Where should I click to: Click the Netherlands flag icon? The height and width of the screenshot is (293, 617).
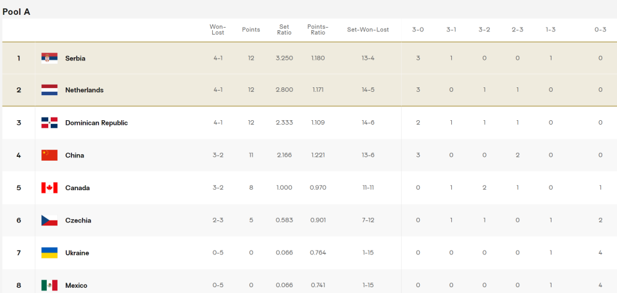pyautogui.click(x=49, y=90)
